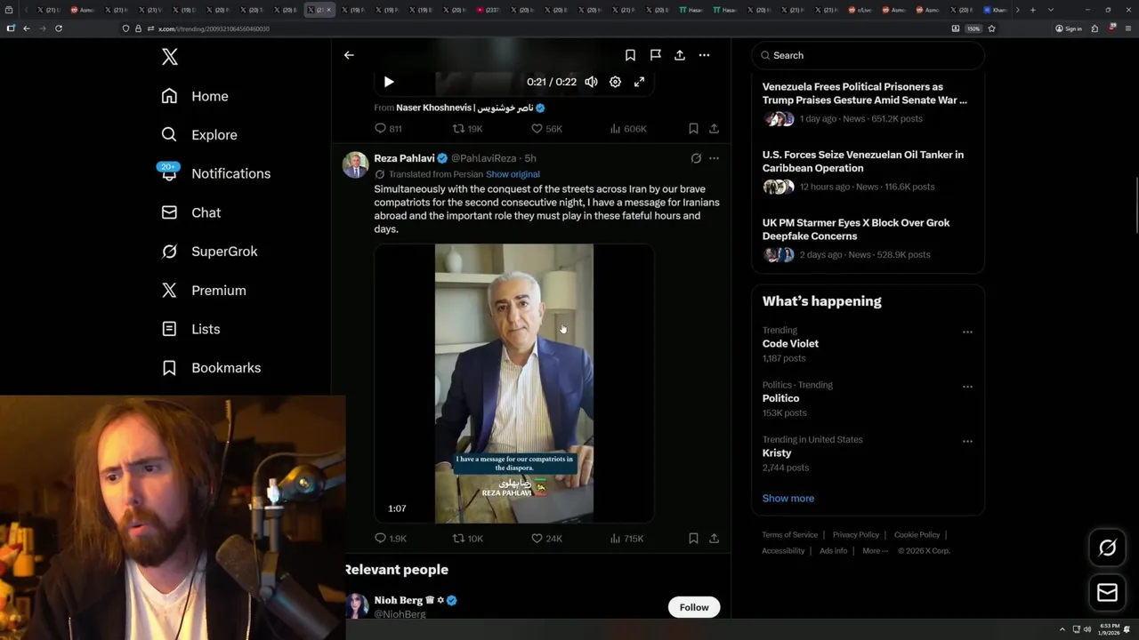Viewport: 1139px width, 640px height.
Task: Mute the top video's sound
Action: (x=591, y=82)
